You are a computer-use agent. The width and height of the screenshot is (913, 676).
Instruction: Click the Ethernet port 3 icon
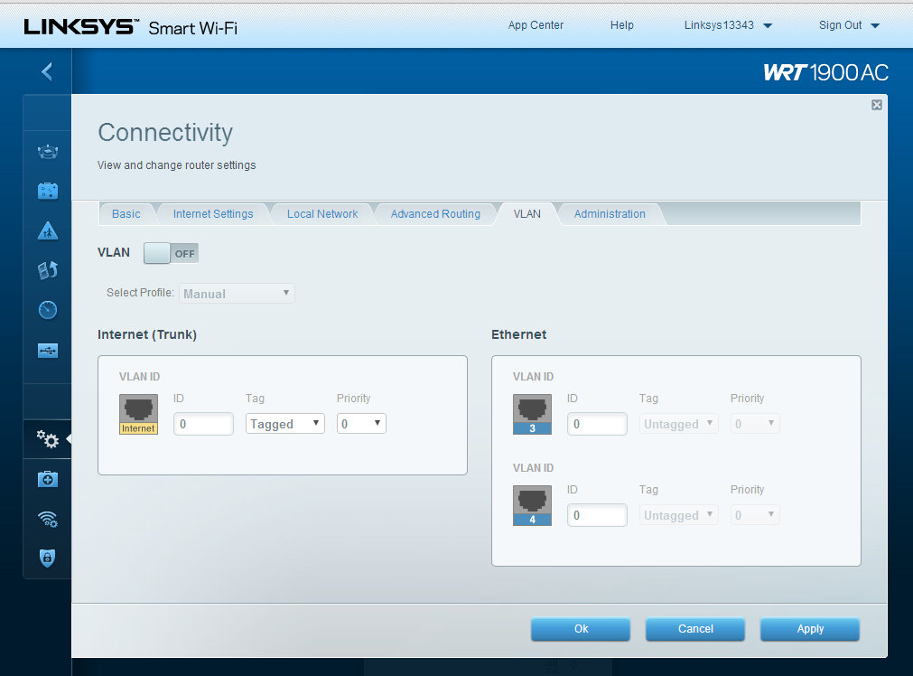click(x=532, y=414)
